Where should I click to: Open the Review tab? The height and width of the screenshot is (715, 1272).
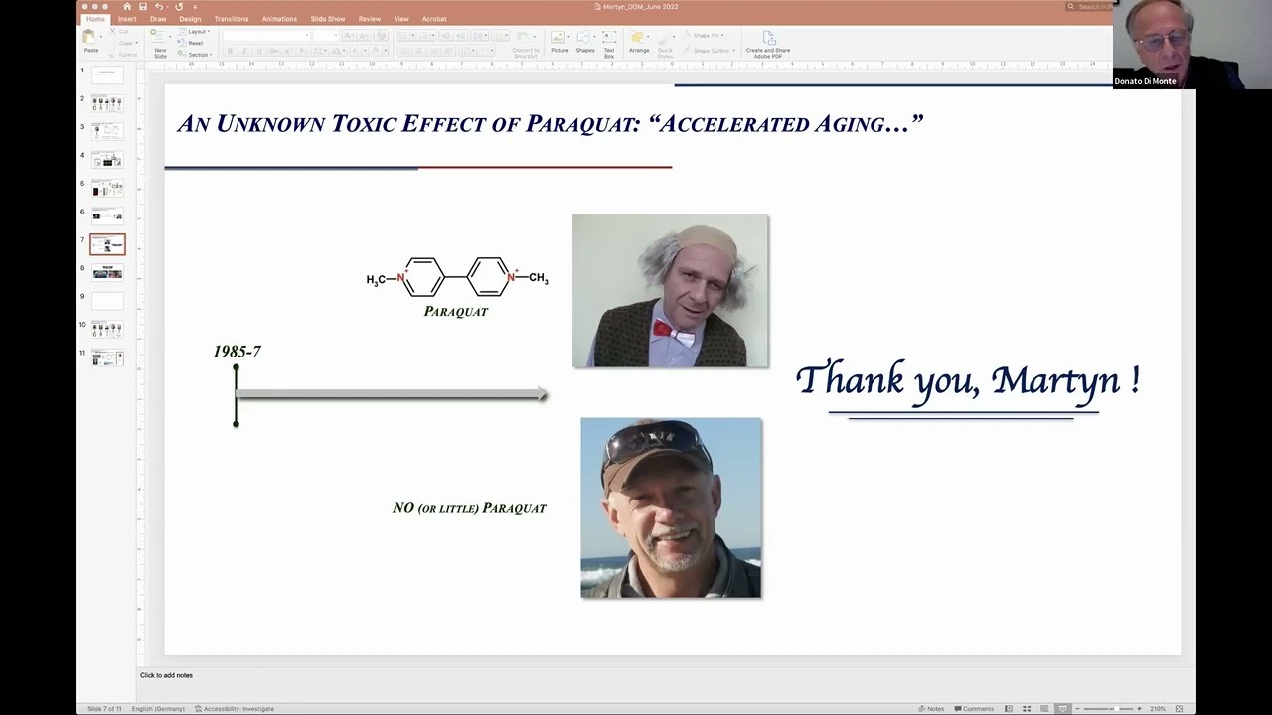(370, 19)
